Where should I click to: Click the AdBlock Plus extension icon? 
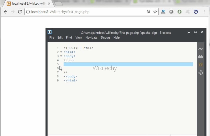click(171, 12)
